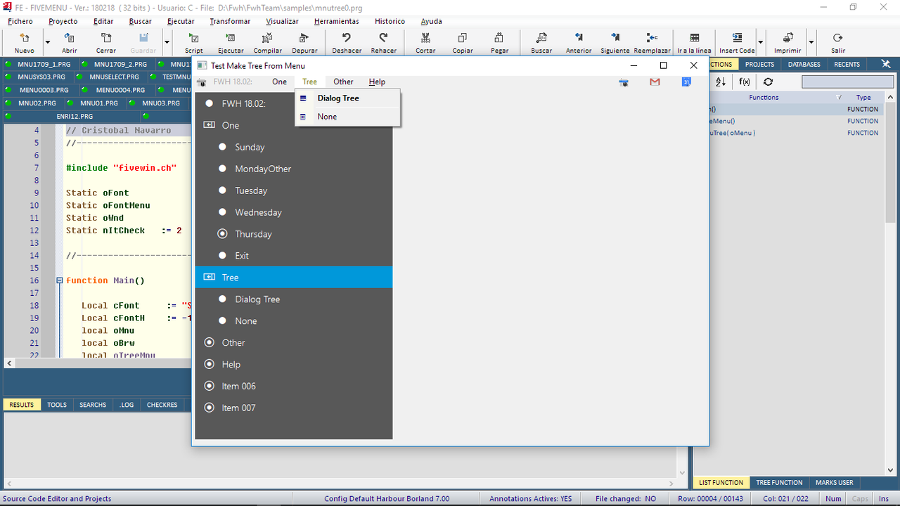Screen dimensions: 900x506
Task: Open the dropdown arrow next to Nuevo
Action: click(48, 42)
